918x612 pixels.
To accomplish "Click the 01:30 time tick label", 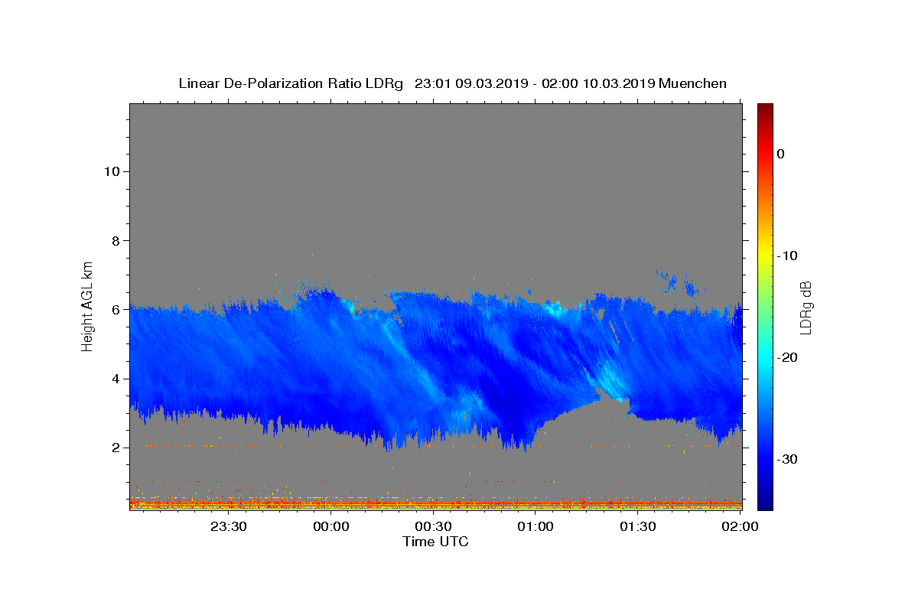I will [638, 527].
